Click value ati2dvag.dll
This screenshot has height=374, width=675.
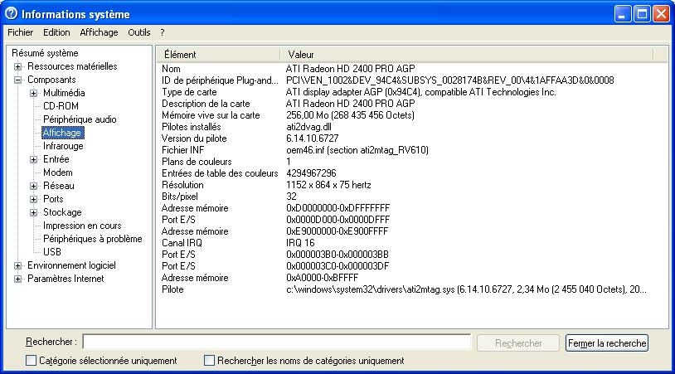(x=308, y=127)
